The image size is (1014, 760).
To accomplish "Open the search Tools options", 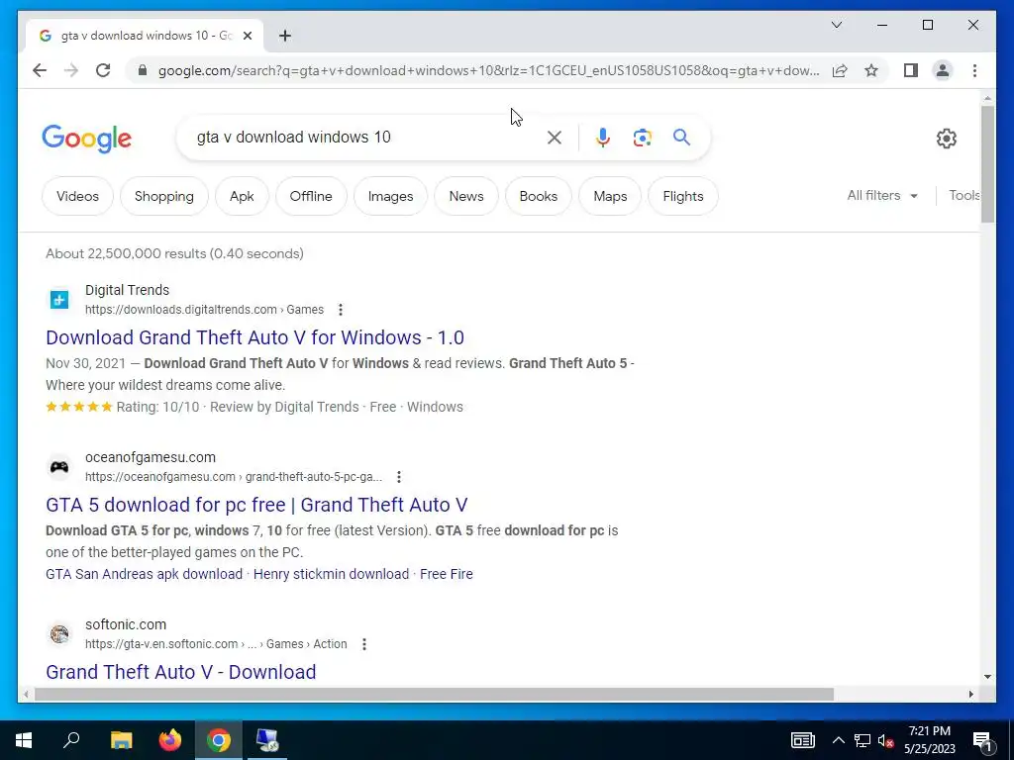I will 963,195.
